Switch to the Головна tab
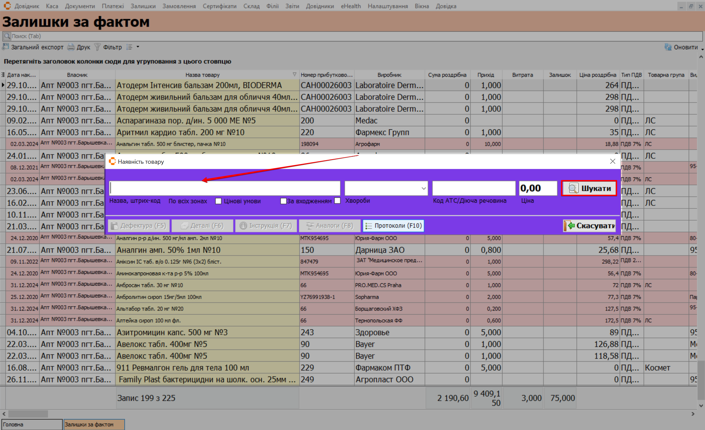 pos(32,424)
